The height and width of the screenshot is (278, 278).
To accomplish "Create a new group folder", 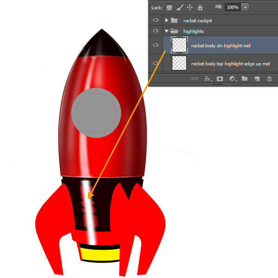I will pyautogui.click(x=244, y=79).
